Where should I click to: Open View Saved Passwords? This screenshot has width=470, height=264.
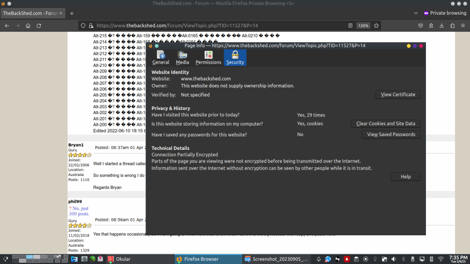pyautogui.click(x=391, y=134)
